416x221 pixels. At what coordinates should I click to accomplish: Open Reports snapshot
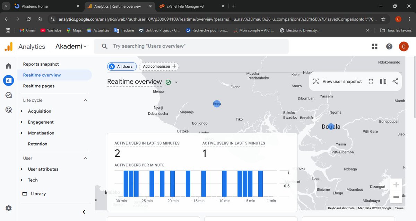point(41,64)
